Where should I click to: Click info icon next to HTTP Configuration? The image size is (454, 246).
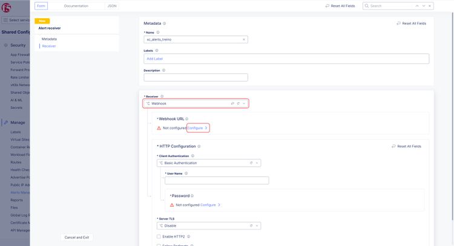click(x=199, y=146)
